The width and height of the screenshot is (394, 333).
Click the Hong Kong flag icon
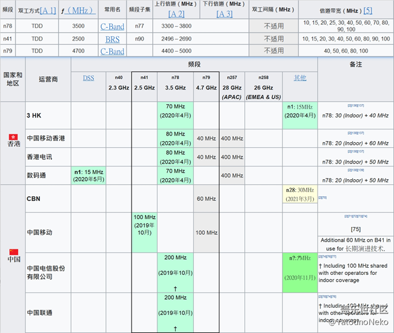(x=13, y=137)
